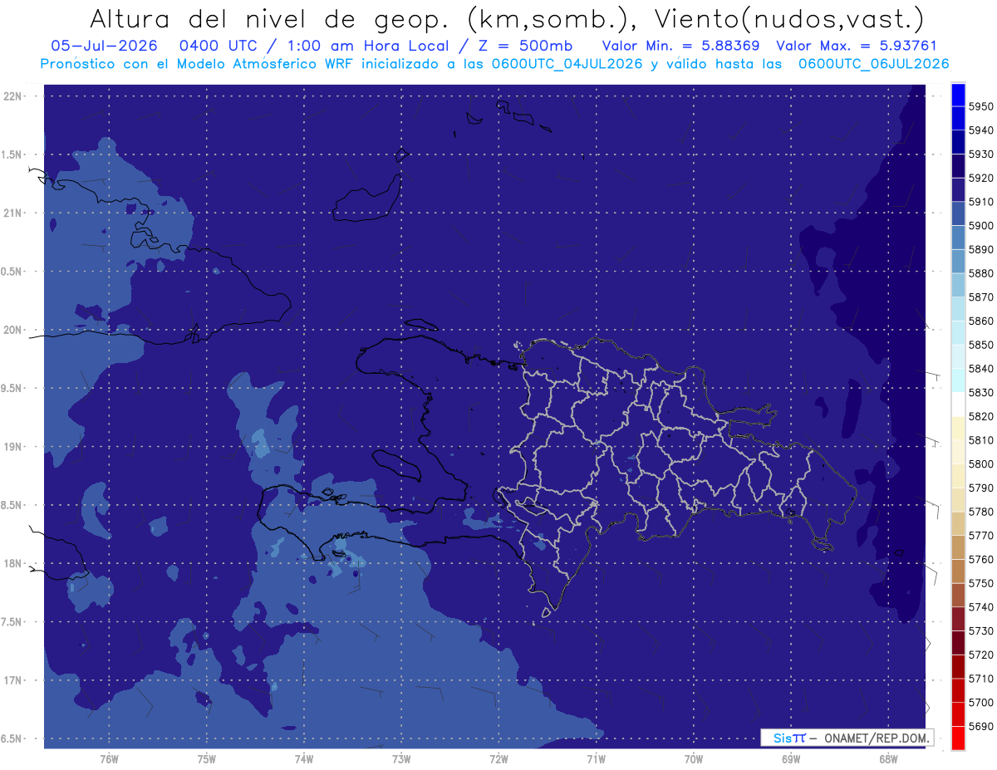Click the colorbar value '5870'
The height and width of the screenshot is (770, 997).
point(980,297)
